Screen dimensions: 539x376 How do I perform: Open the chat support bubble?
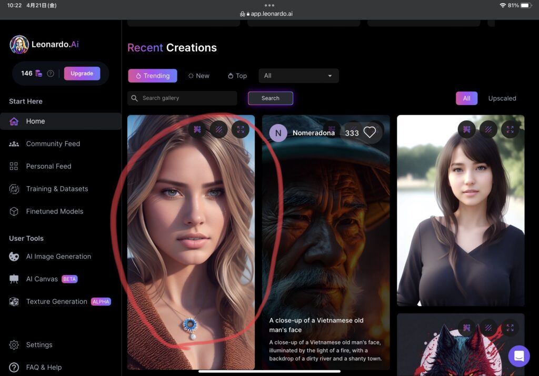[x=518, y=356]
